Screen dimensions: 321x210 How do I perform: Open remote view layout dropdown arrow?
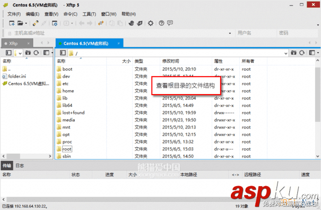tap(318, 53)
